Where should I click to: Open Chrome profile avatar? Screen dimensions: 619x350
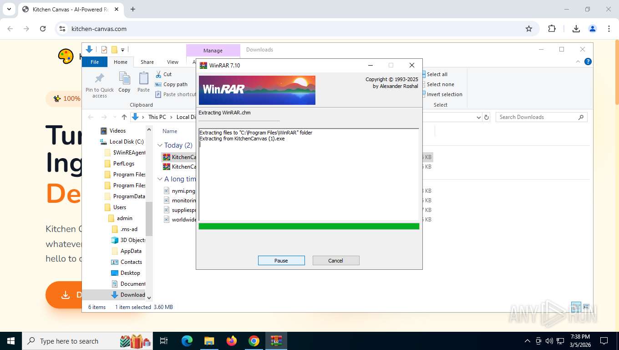pyautogui.click(x=593, y=29)
